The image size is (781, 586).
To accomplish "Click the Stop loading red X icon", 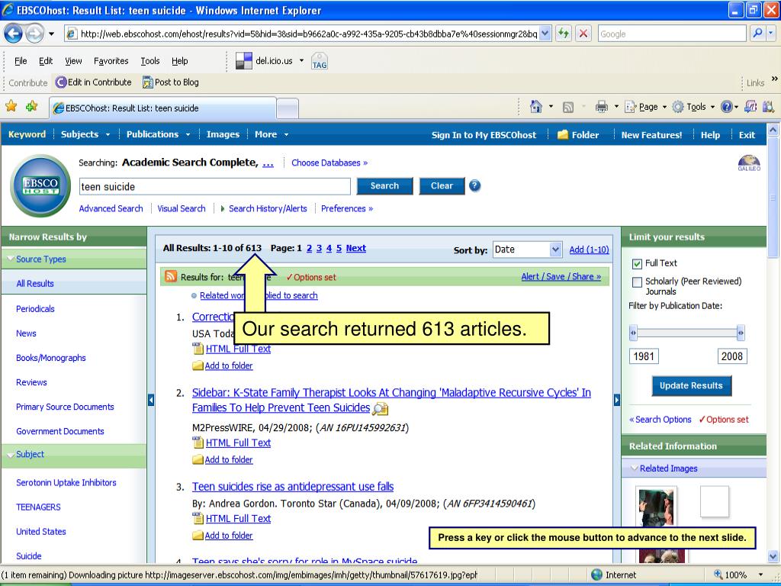I will click(x=583, y=34).
